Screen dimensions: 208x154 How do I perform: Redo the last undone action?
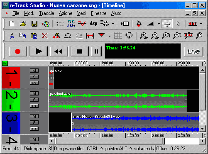tap(79, 36)
